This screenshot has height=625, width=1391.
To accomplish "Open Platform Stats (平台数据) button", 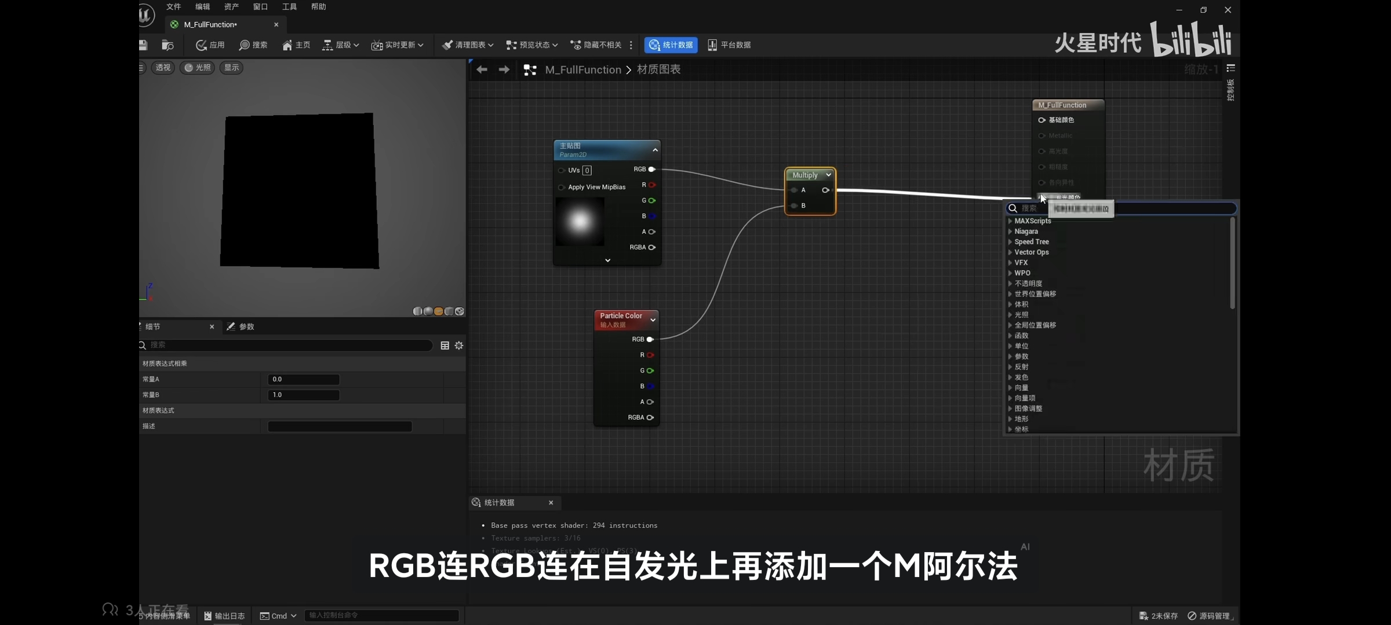I will (x=729, y=45).
